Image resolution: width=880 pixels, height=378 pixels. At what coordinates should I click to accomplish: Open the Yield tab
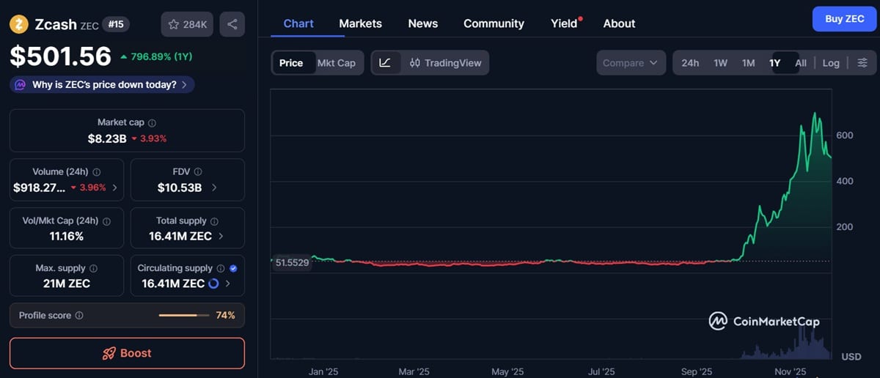pos(565,23)
